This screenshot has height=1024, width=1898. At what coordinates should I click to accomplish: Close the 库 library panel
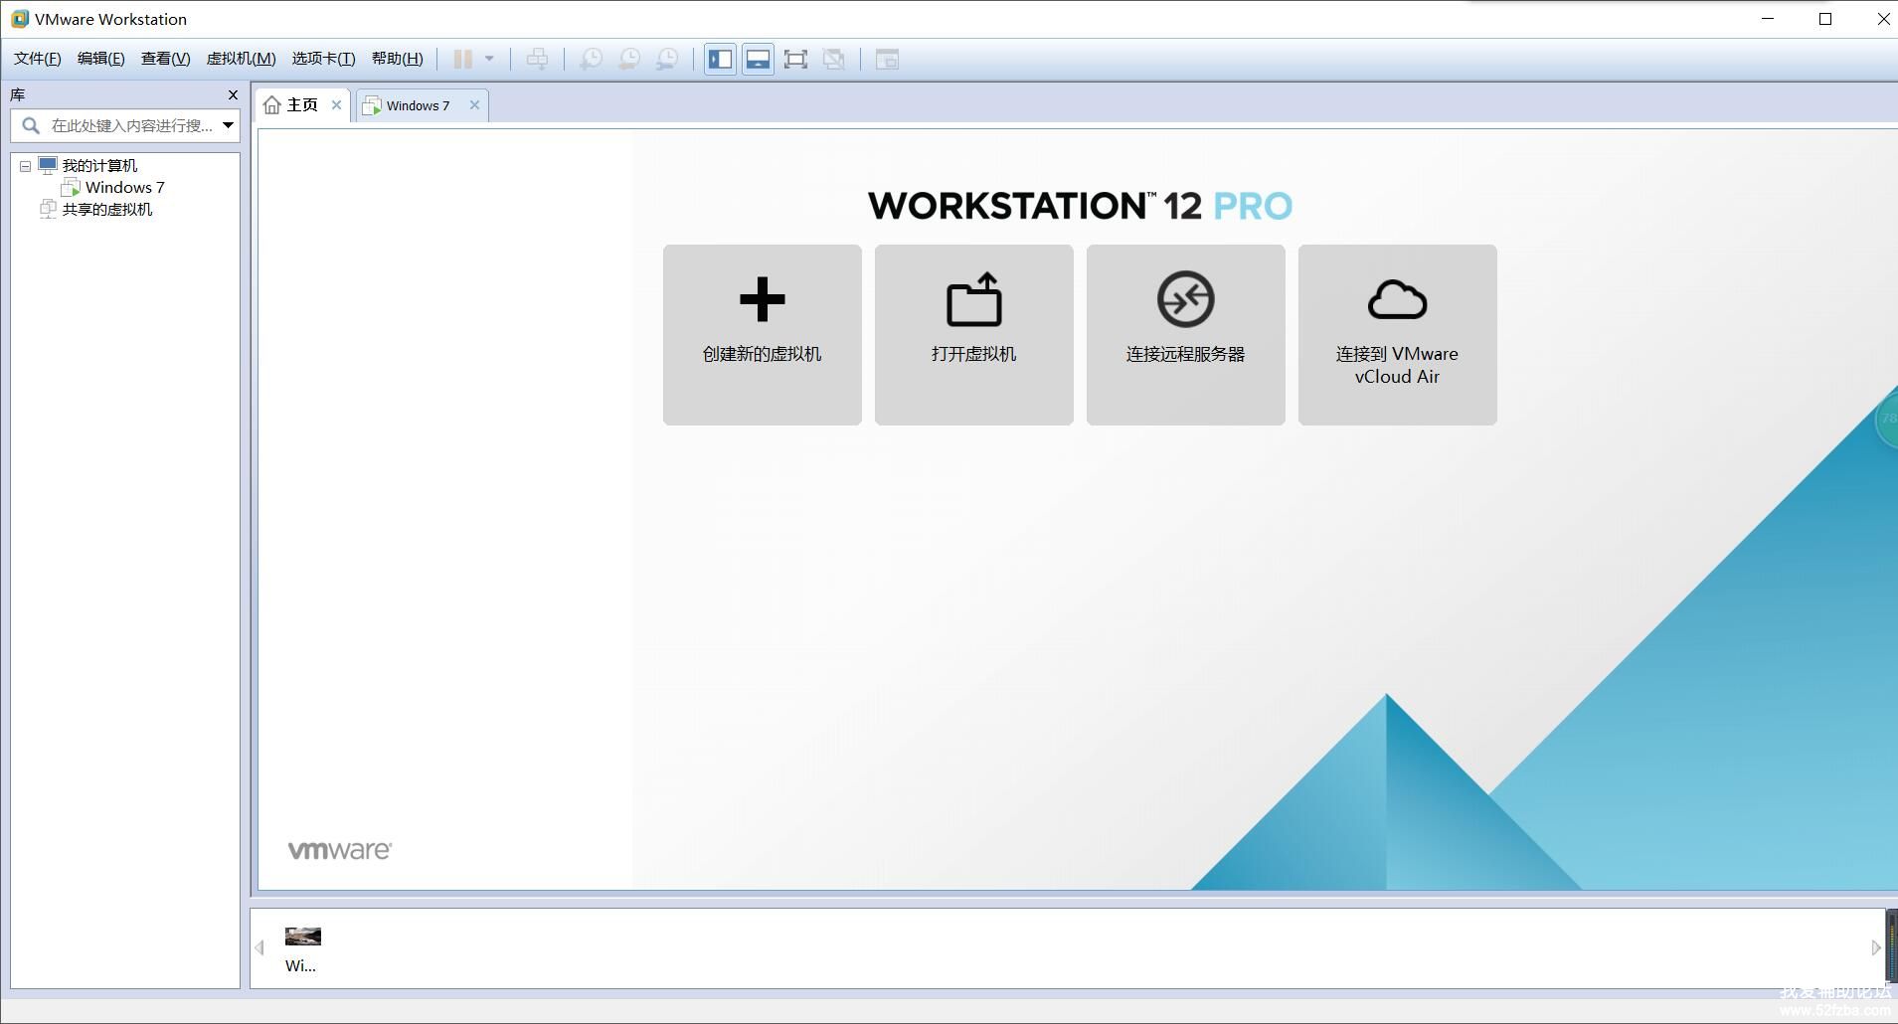coord(233,94)
